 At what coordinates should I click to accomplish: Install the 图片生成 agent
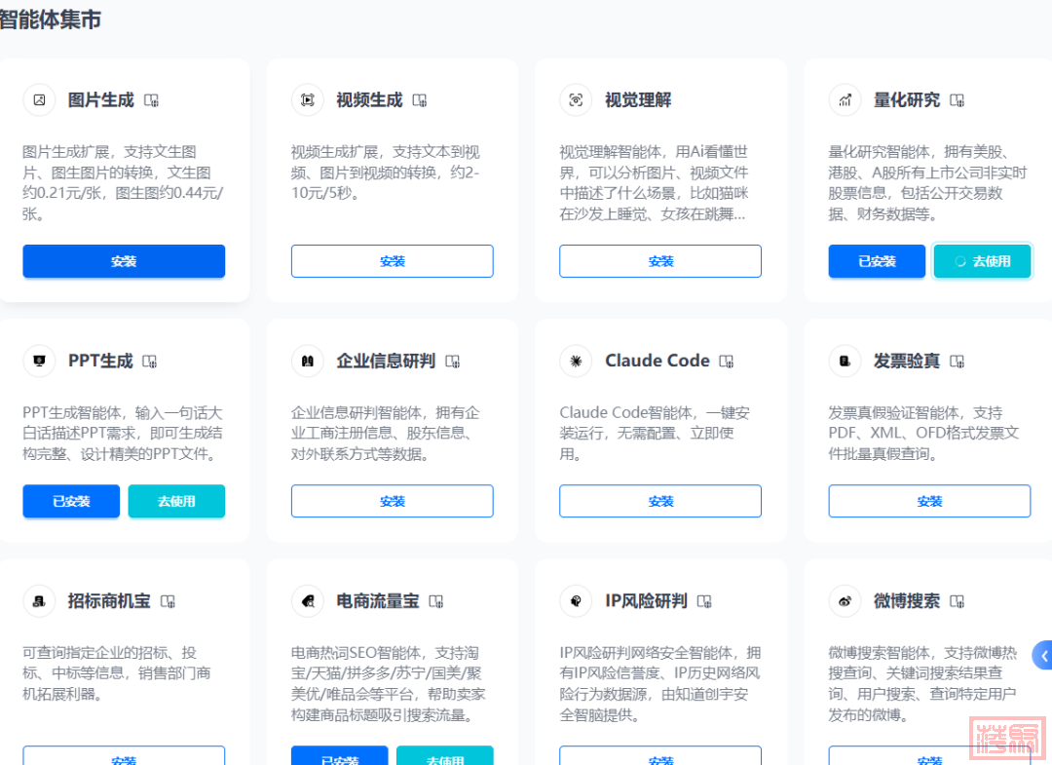pyautogui.click(x=124, y=261)
